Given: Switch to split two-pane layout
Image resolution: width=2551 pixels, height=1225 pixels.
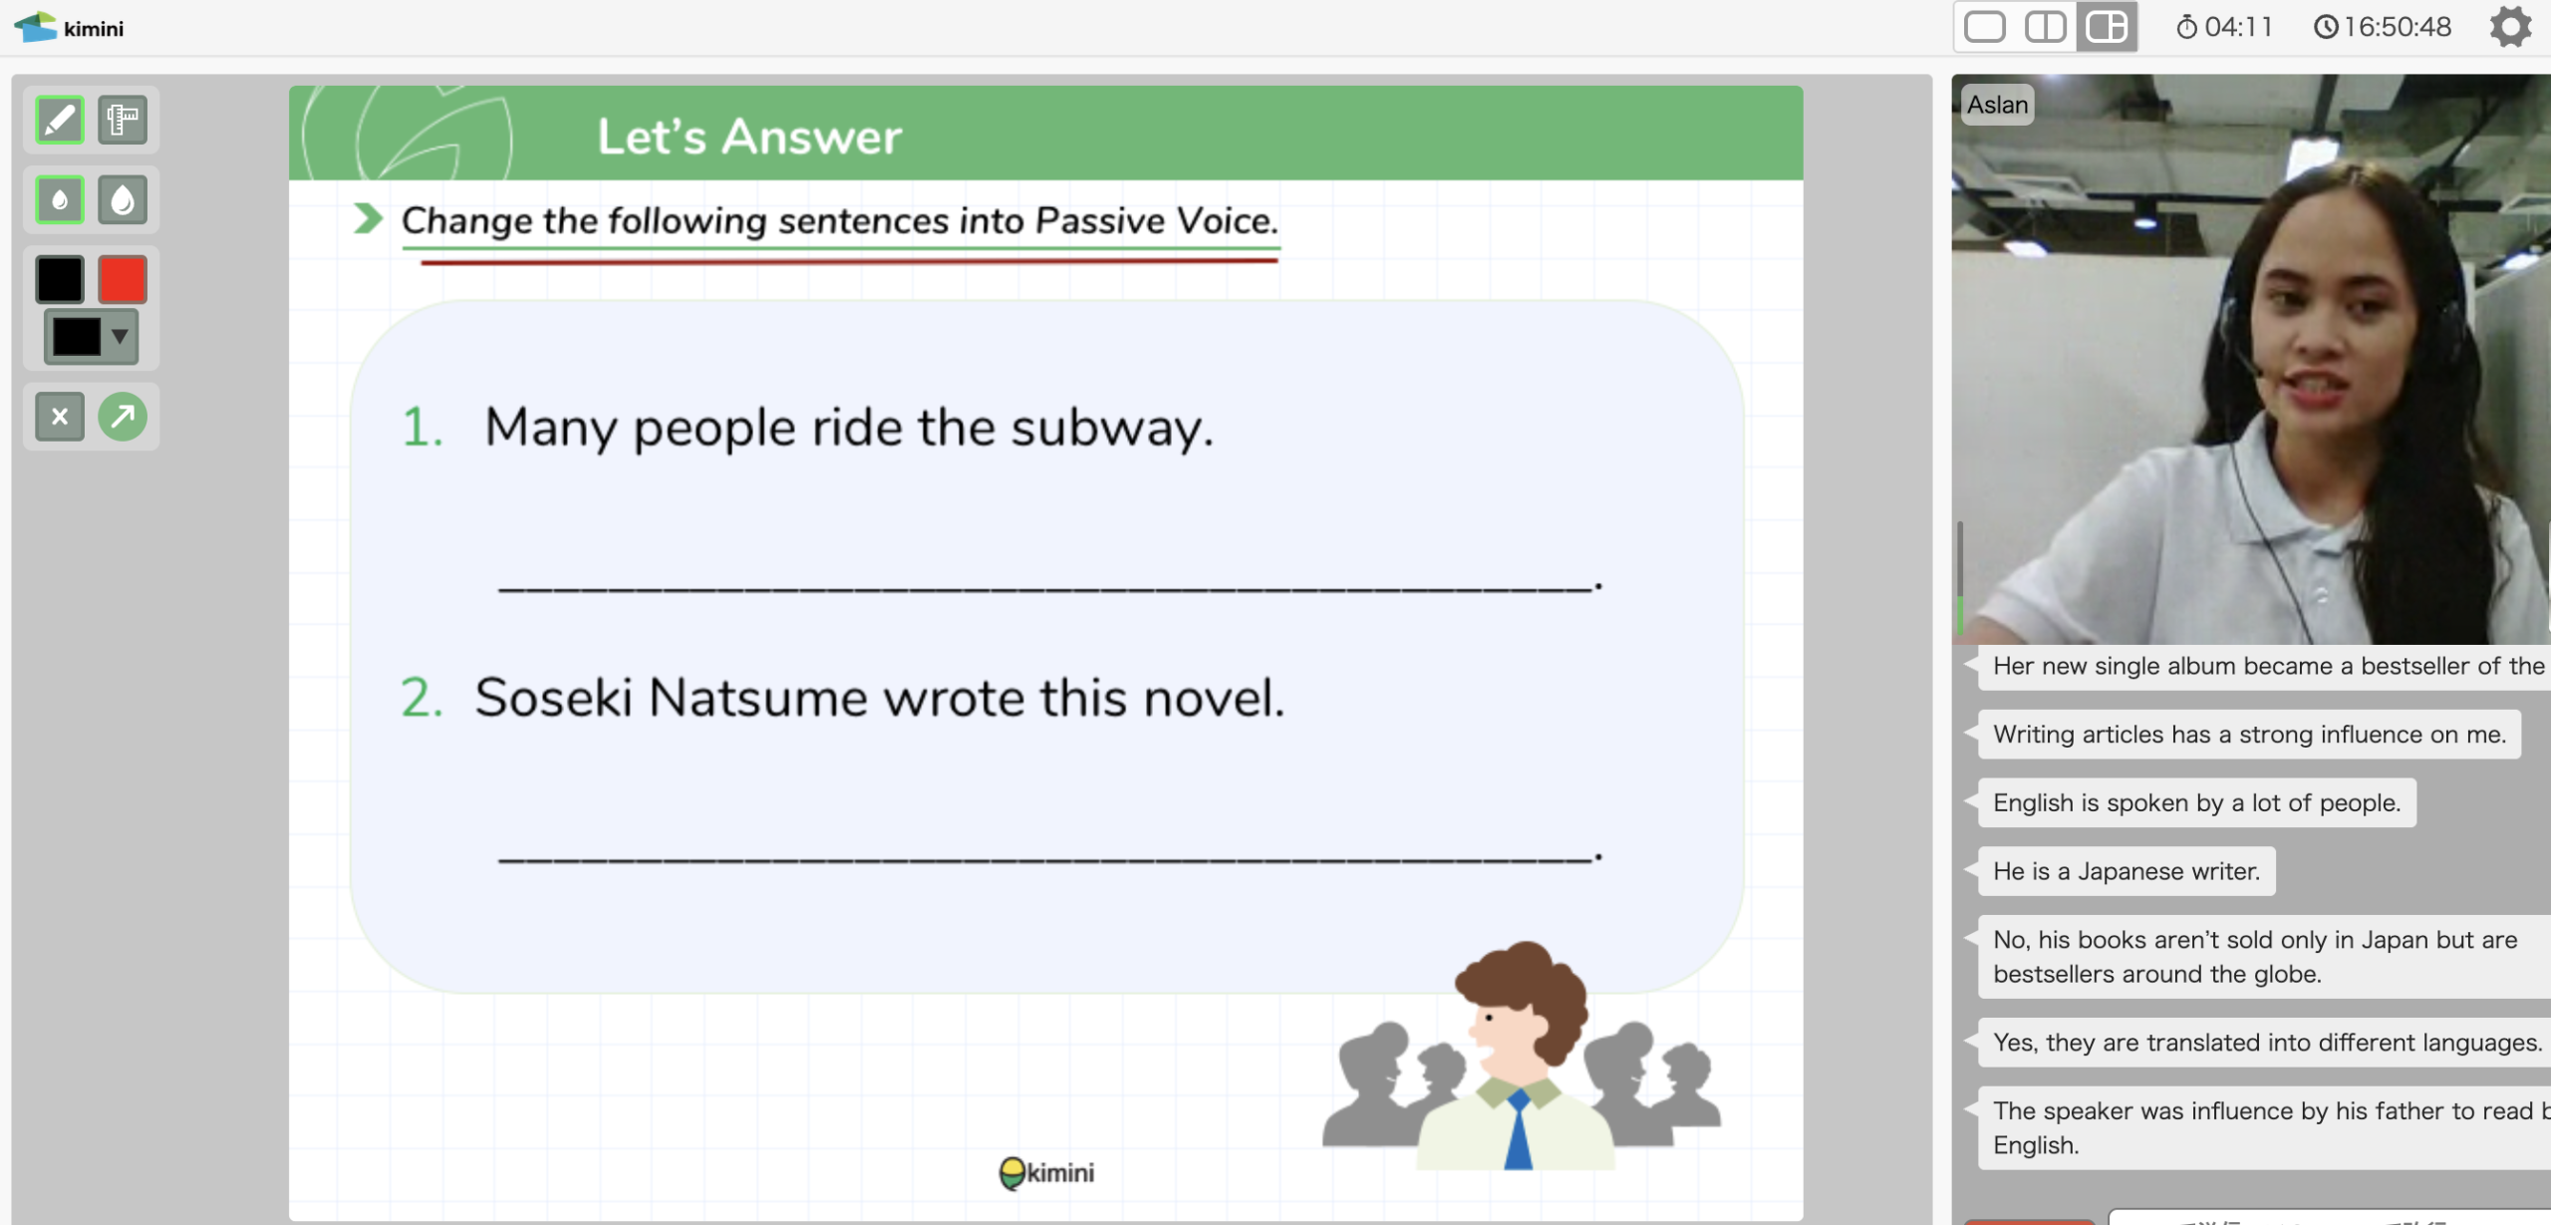Looking at the screenshot, I should [x=2045, y=27].
